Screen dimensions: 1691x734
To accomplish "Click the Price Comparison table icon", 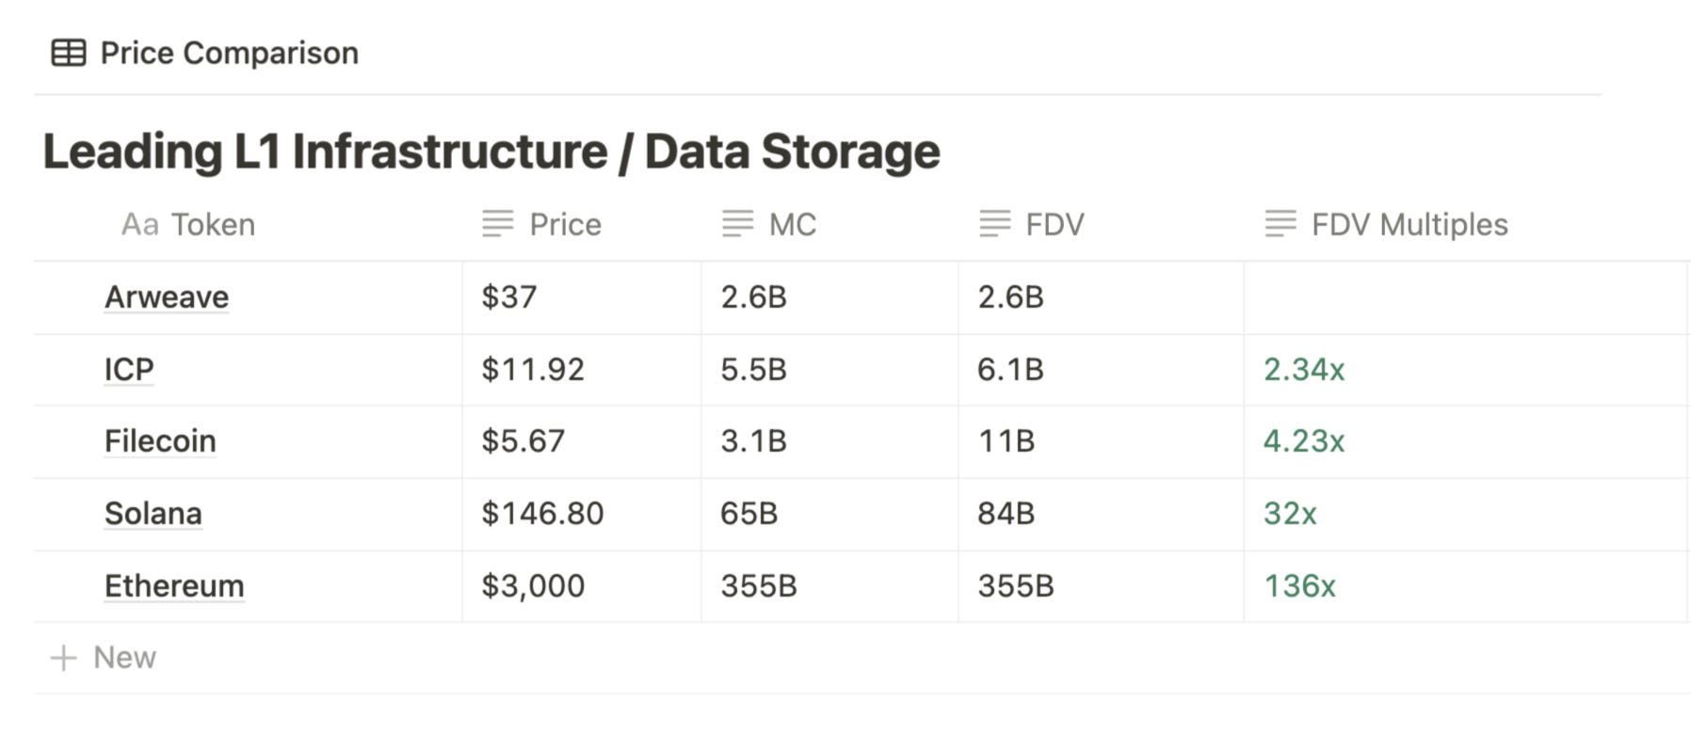I will (68, 53).
